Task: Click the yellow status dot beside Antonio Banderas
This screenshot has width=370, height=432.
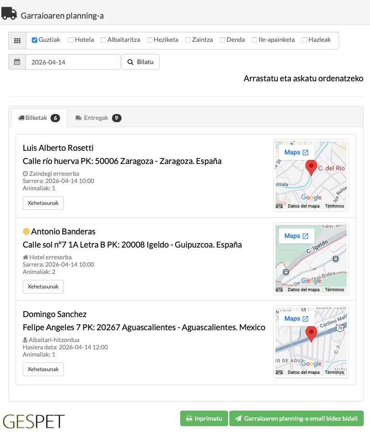Action: 26,232
